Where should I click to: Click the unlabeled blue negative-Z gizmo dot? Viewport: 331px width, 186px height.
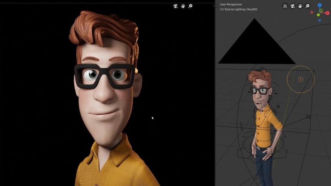pos(320,20)
